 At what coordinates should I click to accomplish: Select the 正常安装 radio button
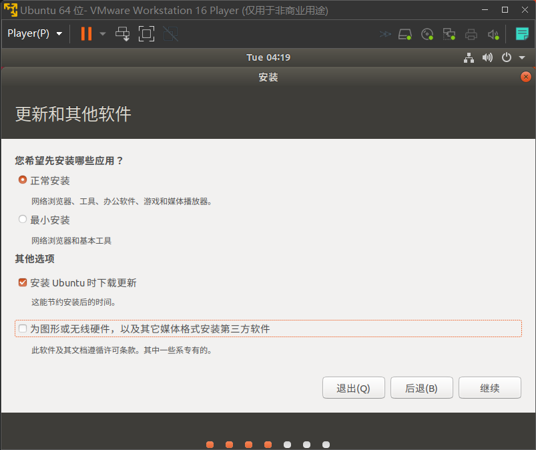(23, 180)
